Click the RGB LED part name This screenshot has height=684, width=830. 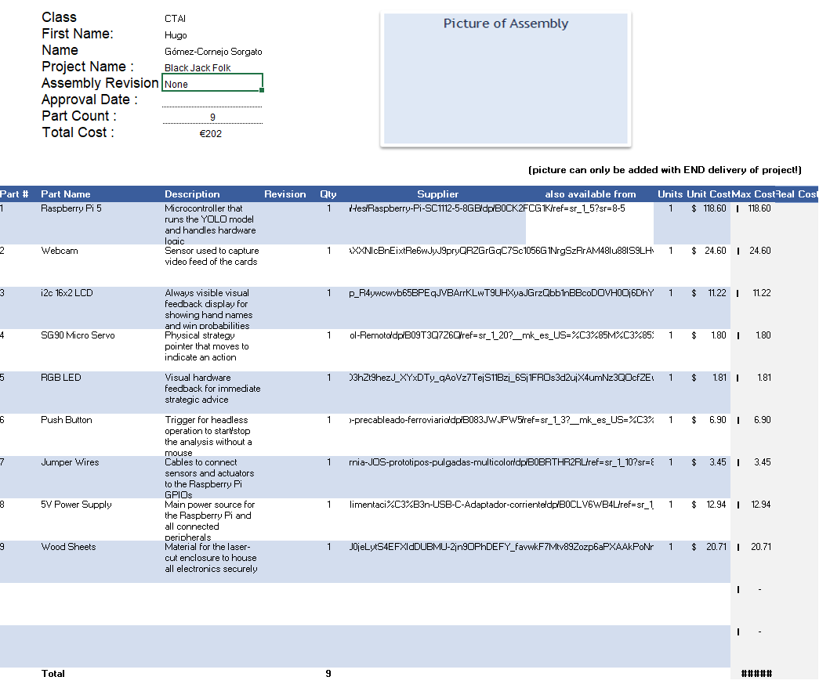(x=61, y=378)
